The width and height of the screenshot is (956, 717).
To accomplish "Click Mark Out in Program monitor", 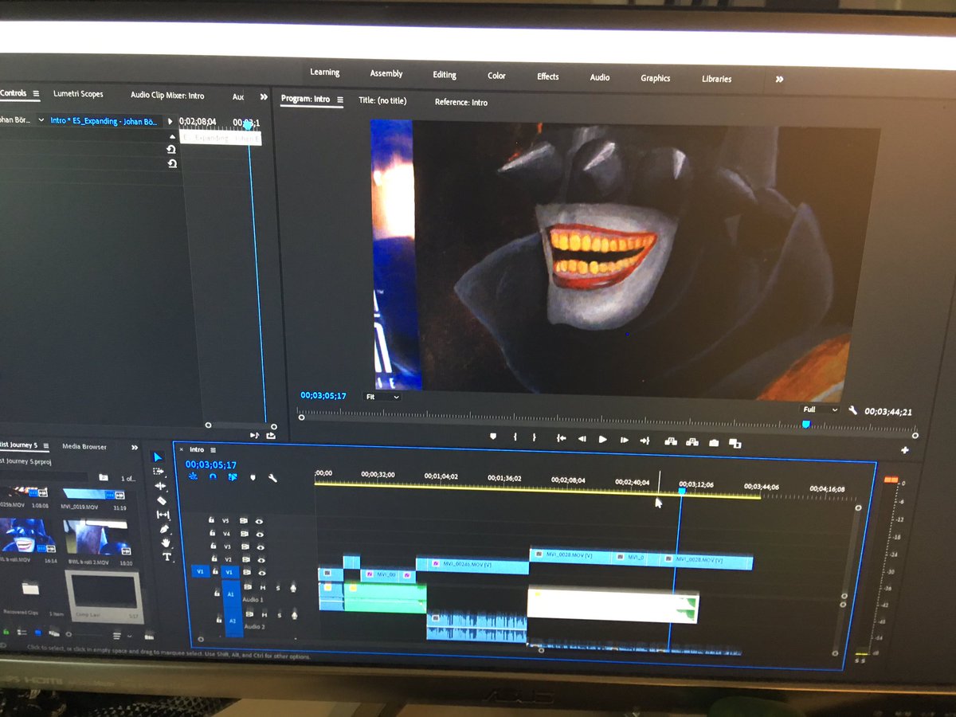I will tap(534, 437).
